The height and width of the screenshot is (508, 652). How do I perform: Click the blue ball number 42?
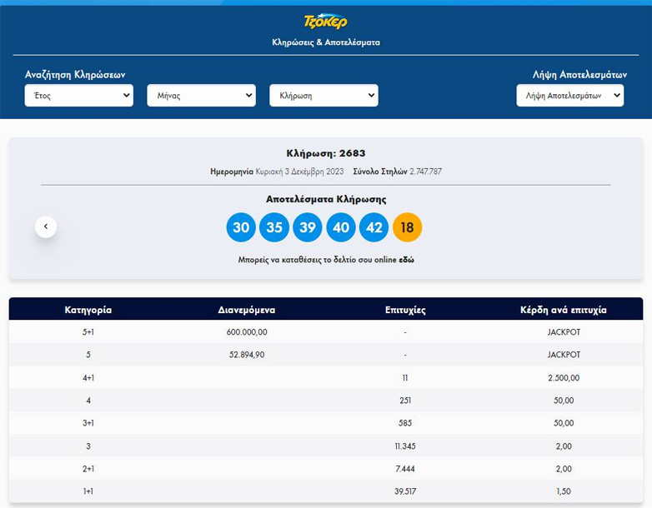374,227
